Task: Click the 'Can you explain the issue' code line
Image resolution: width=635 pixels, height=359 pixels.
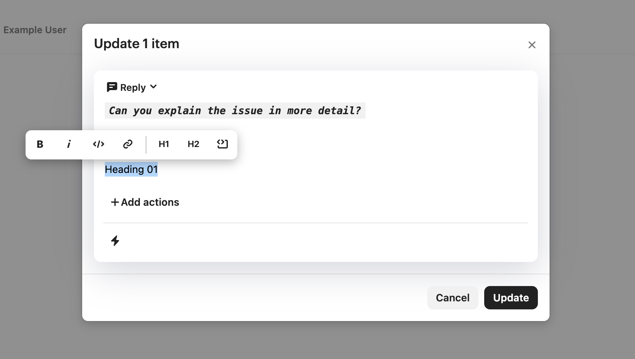Action: coord(235,111)
